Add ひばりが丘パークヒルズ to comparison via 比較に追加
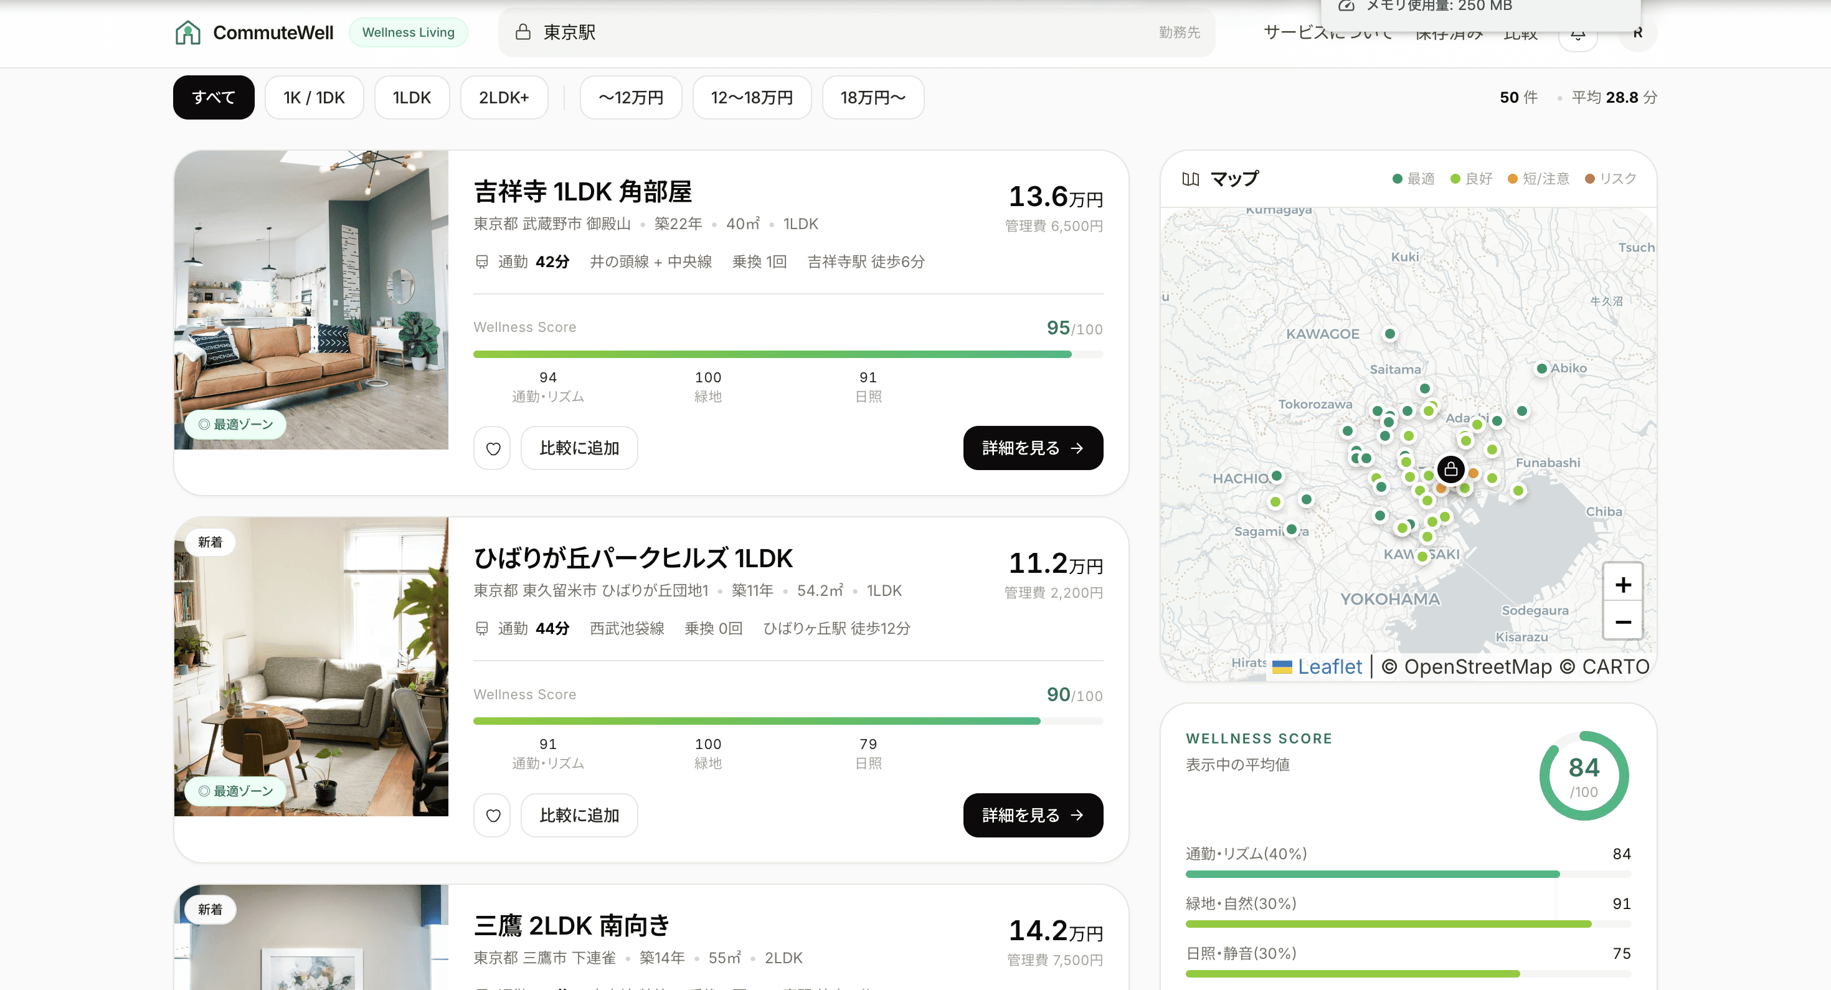1831x990 pixels. 579,815
